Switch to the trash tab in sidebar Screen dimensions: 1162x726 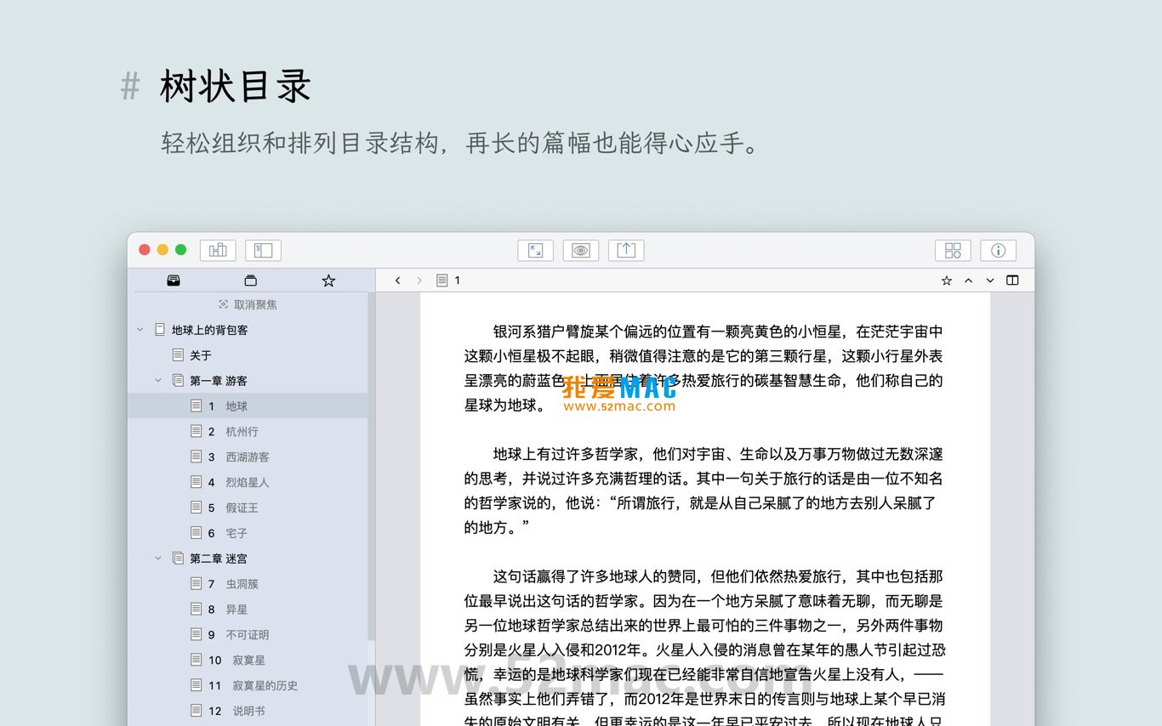pyautogui.click(x=250, y=280)
